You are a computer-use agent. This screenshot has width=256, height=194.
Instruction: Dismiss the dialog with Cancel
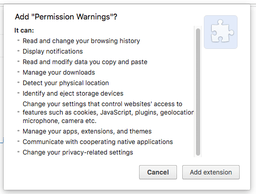[158, 172]
